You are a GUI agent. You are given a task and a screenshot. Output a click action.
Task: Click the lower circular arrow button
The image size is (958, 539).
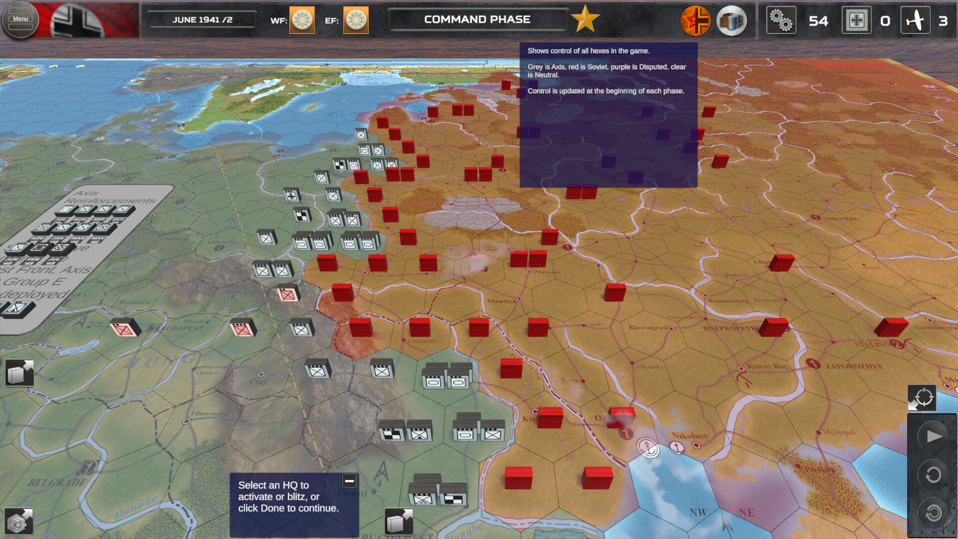click(x=934, y=513)
